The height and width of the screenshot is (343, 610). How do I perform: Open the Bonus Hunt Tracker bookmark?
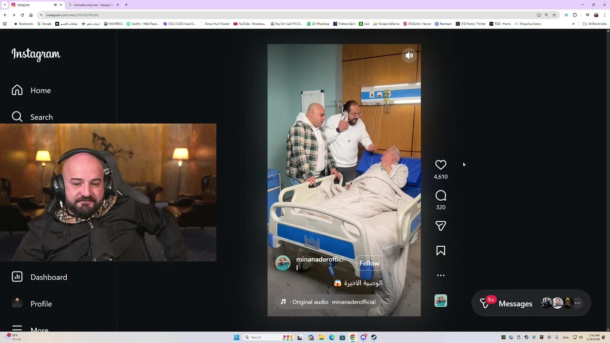coord(214,24)
